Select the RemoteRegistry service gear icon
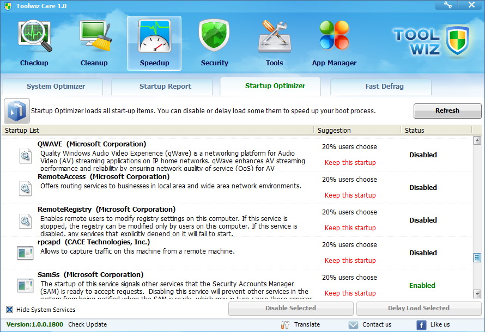Screen dimensions: 485x332 [25, 221]
